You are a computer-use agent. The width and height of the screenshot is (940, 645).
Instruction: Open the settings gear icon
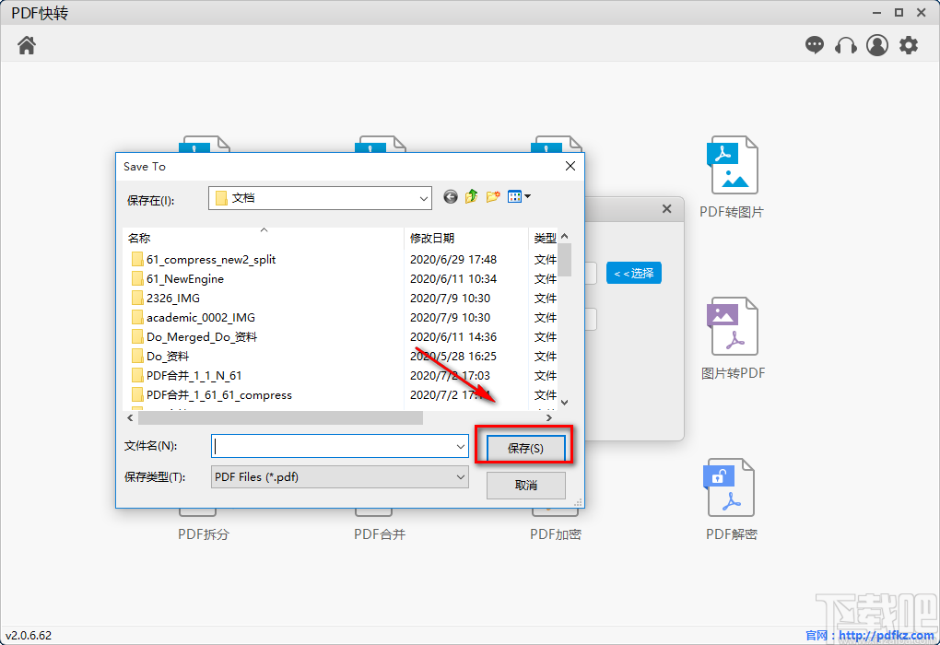pos(909,45)
